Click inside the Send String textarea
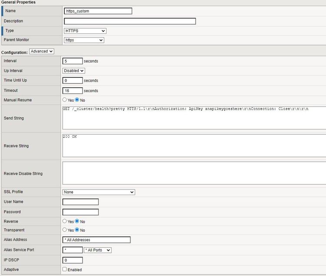 pos(194,118)
